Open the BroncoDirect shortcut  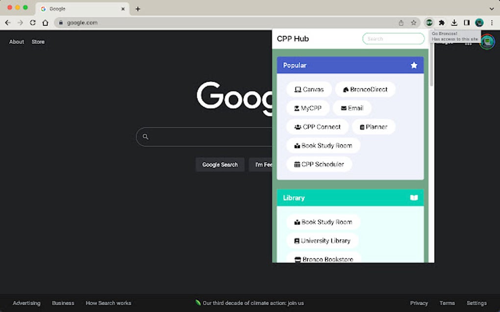(365, 89)
